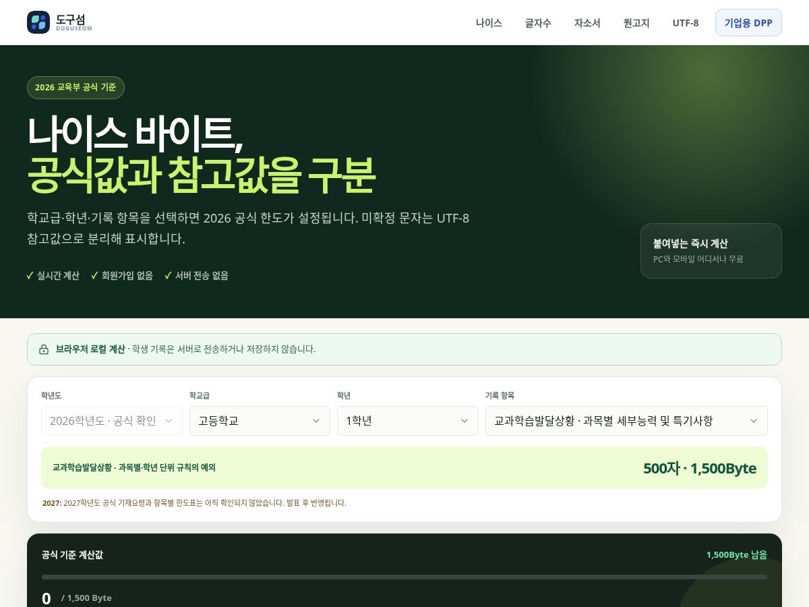
Task: Click the / 1,500 Byte counter text
Action: tap(86, 598)
